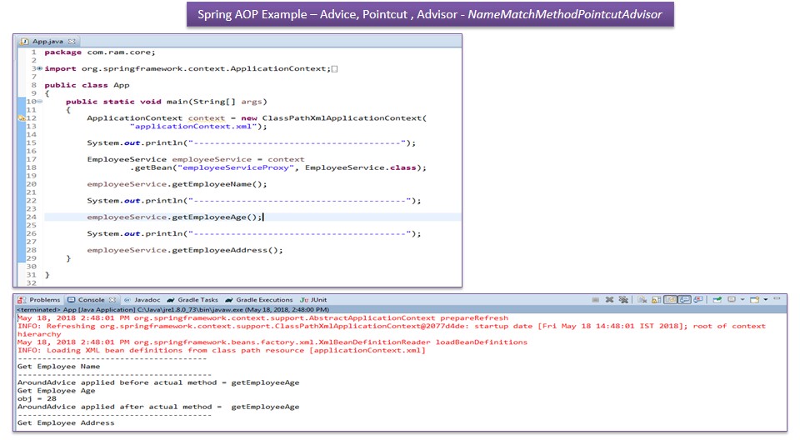
Task: Click the JUnit 'Ju' icon
Action: pyautogui.click(x=304, y=300)
